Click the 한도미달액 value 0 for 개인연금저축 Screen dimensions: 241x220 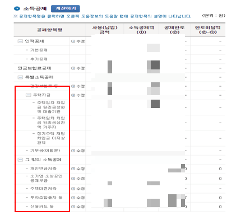point(220,168)
